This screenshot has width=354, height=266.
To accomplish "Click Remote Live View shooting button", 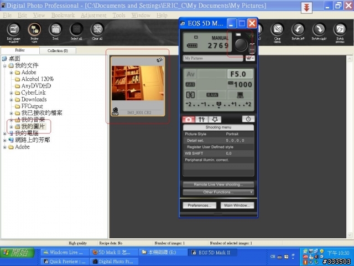I will [218, 185].
